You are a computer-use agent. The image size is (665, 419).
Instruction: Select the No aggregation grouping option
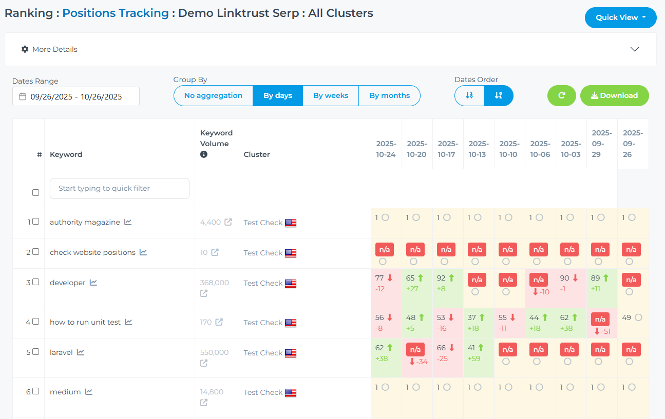click(213, 95)
